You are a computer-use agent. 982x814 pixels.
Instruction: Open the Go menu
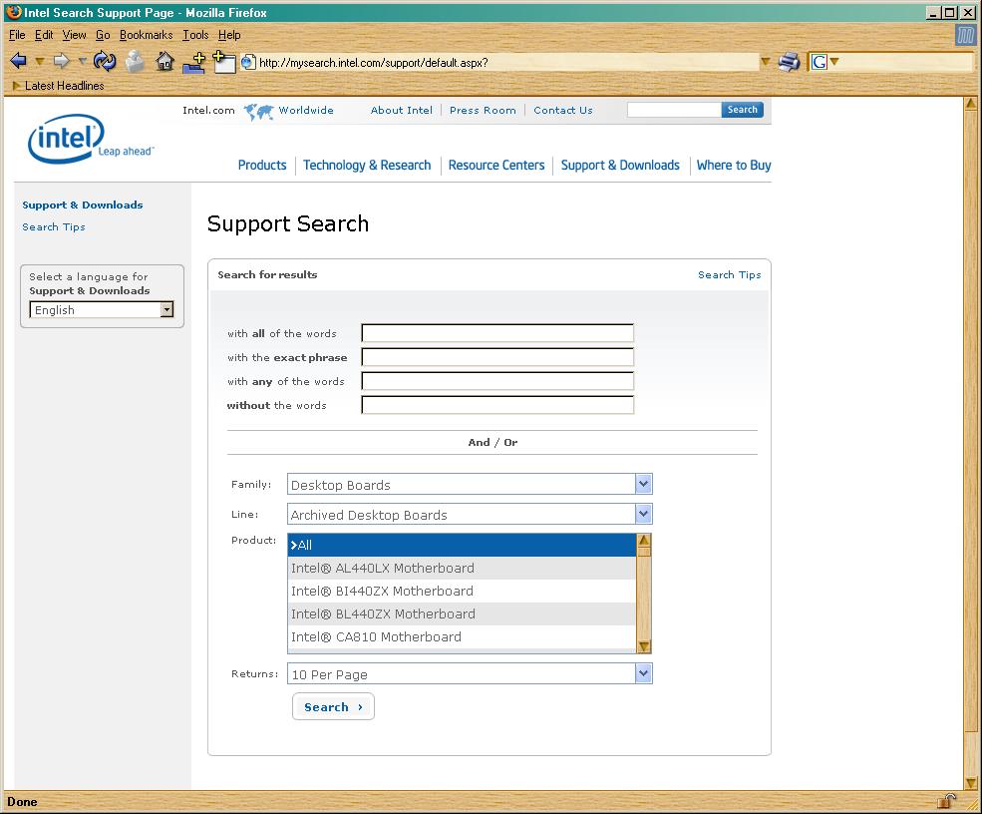click(x=103, y=35)
